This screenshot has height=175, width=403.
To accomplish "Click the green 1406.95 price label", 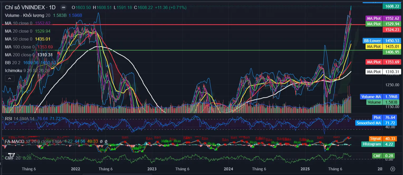I will (x=392, y=52).
